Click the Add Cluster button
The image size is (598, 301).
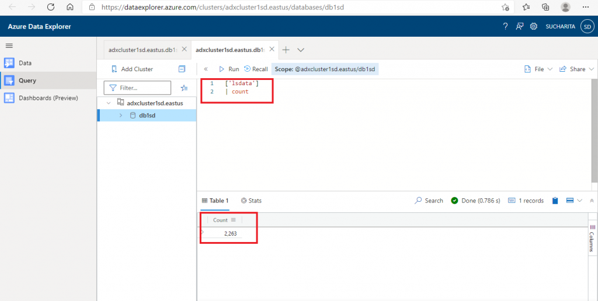click(132, 69)
